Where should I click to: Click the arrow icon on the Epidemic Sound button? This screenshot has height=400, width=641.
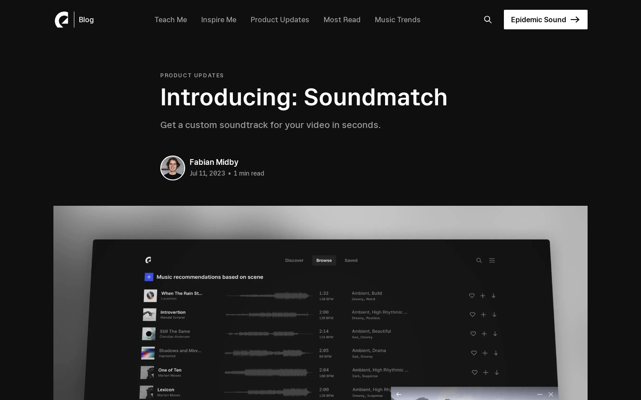[x=575, y=20]
